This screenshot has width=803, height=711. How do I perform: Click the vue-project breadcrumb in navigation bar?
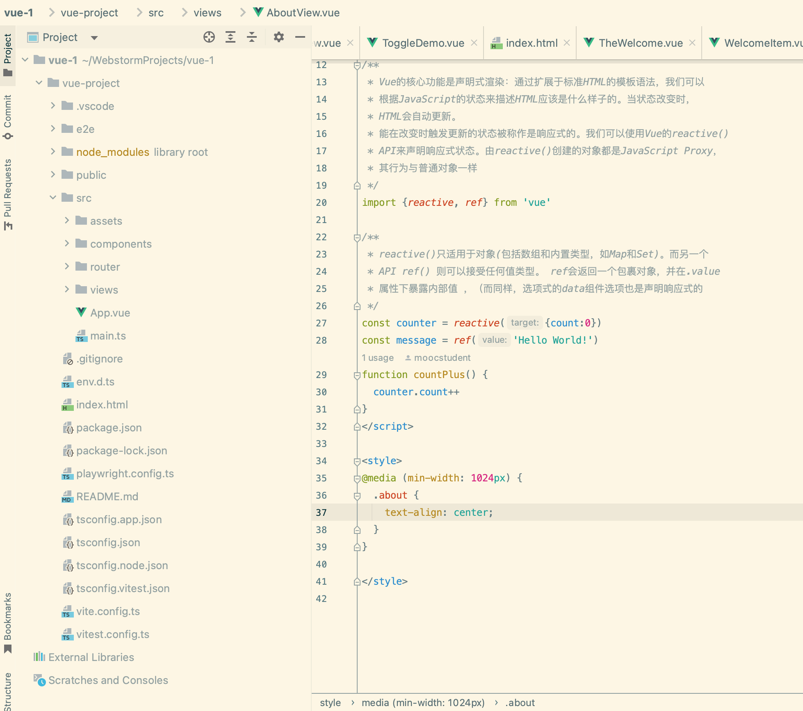[89, 13]
